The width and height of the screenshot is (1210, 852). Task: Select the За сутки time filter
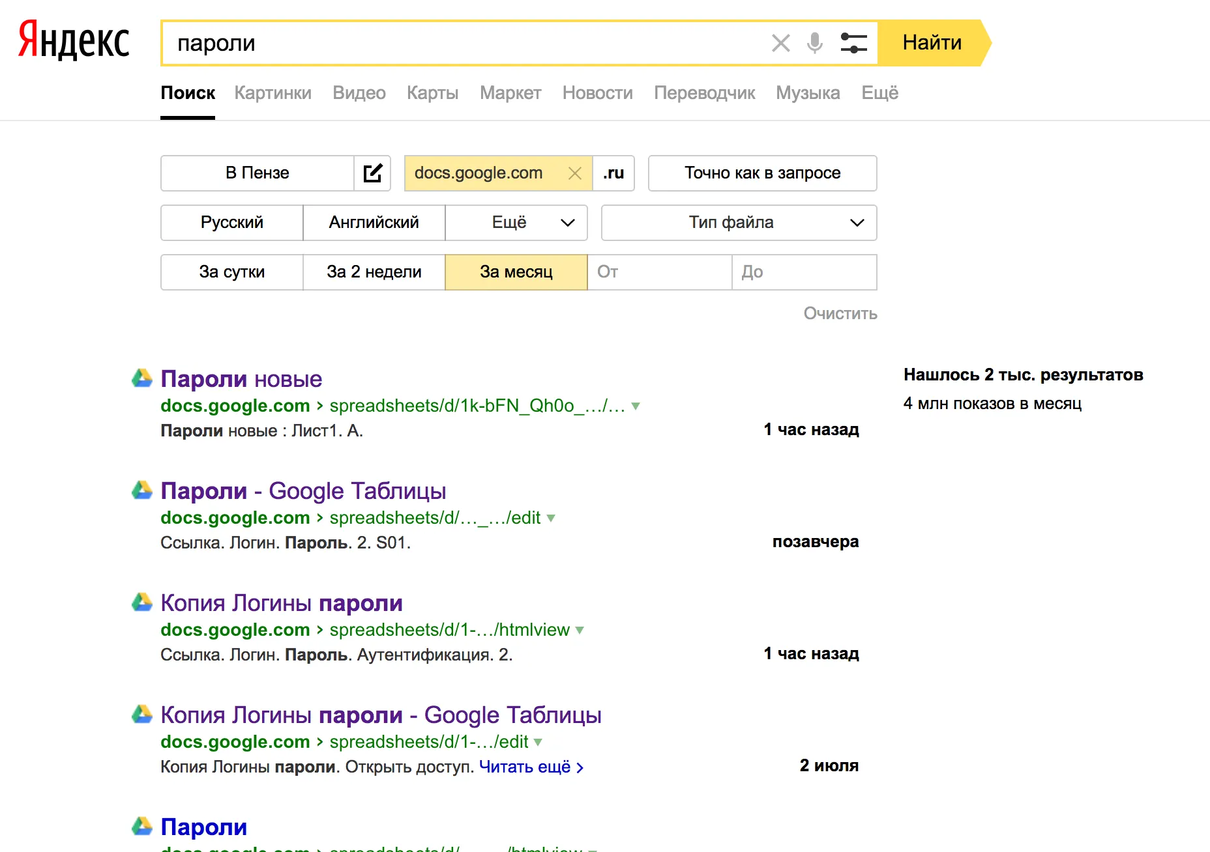(231, 272)
